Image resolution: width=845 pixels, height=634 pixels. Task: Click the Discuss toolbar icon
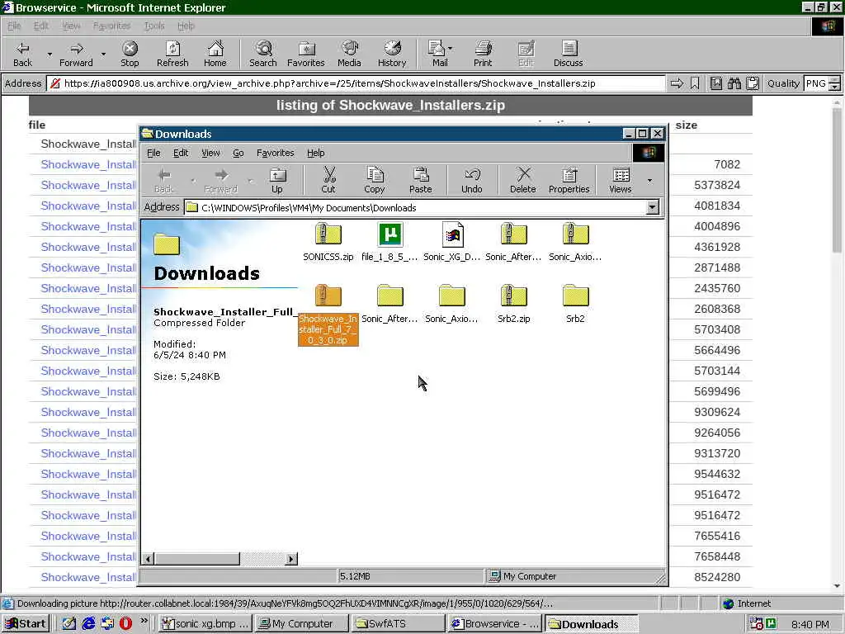(568, 54)
